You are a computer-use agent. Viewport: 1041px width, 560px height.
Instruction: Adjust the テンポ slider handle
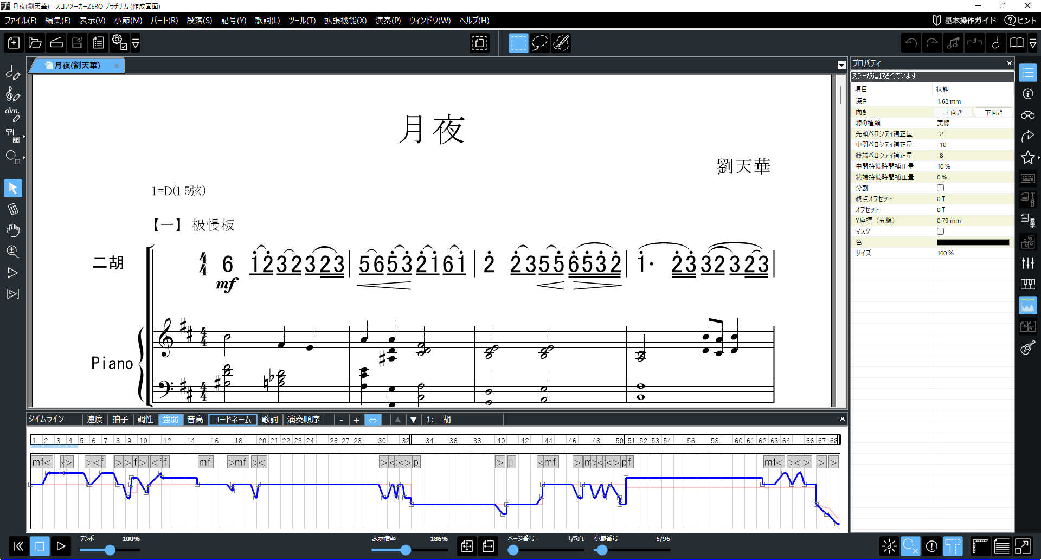tap(110, 550)
